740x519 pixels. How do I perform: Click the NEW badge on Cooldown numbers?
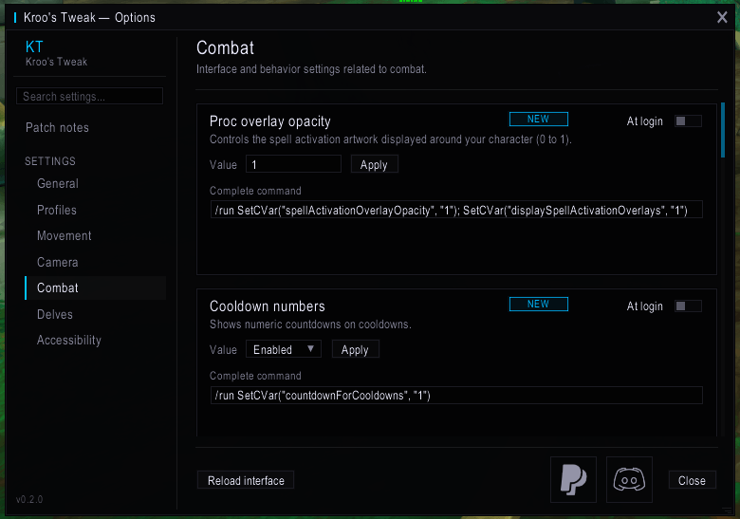click(x=539, y=304)
